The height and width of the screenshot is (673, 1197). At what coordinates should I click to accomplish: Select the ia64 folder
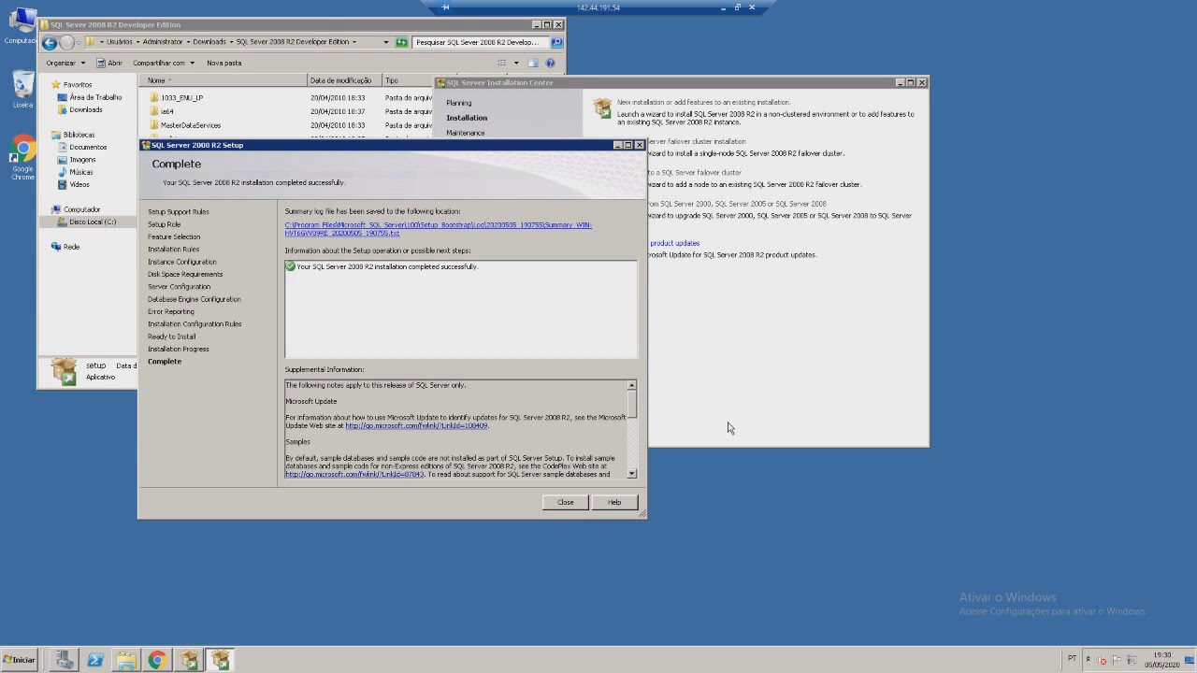point(166,111)
